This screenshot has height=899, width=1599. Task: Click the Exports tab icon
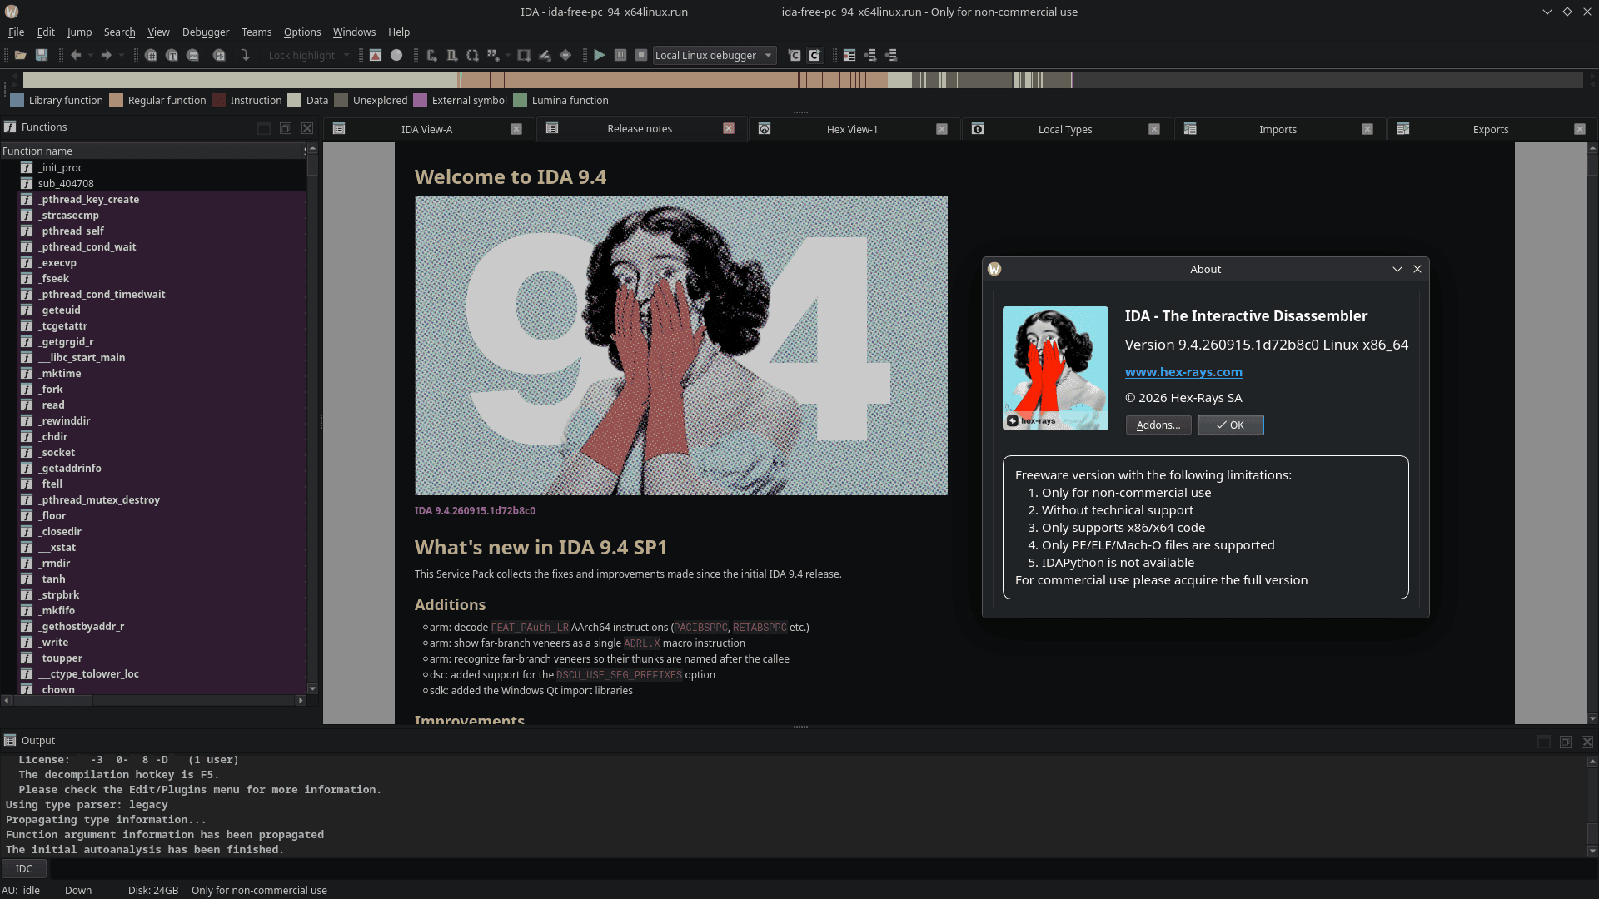[1403, 128]
